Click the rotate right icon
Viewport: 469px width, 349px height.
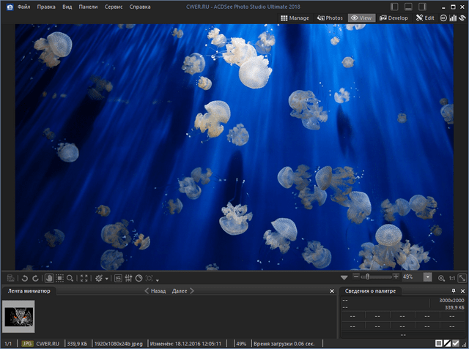[x=35, y=278]
